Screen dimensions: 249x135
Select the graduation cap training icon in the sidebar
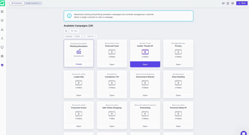click(2, 65)
